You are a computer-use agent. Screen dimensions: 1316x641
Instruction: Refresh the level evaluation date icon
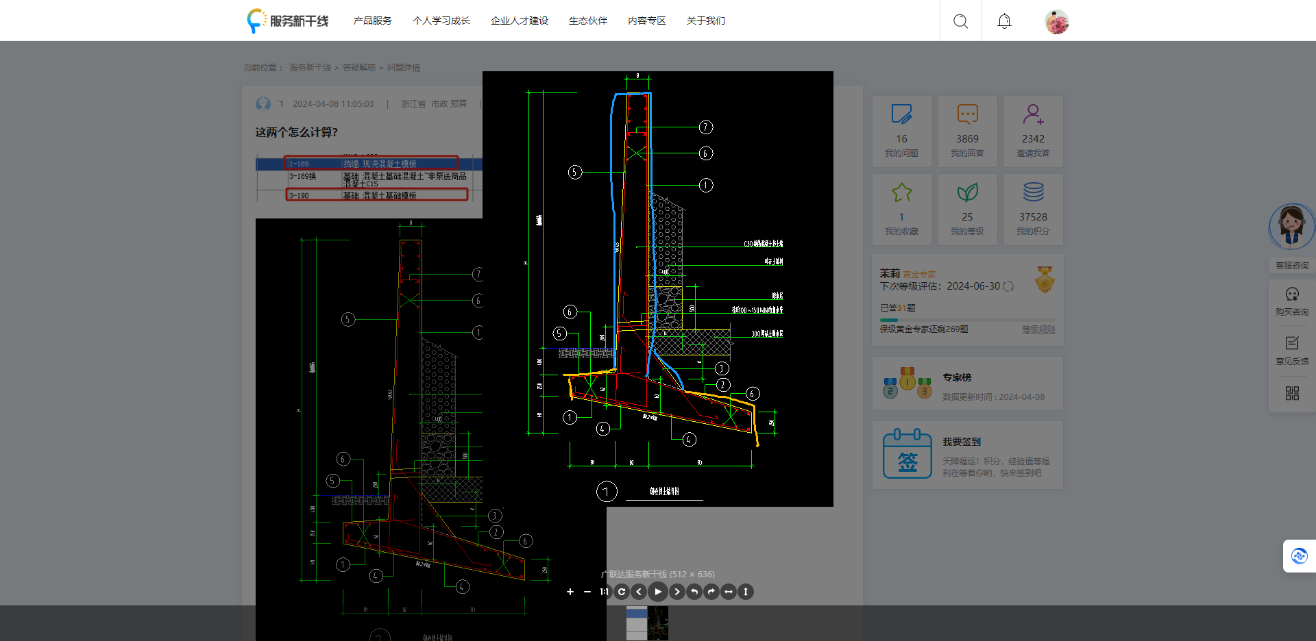coord(1008,286)
